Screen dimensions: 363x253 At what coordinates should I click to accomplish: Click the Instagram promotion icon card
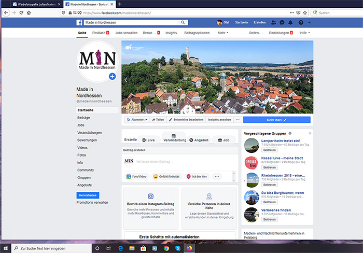(151, 208)
